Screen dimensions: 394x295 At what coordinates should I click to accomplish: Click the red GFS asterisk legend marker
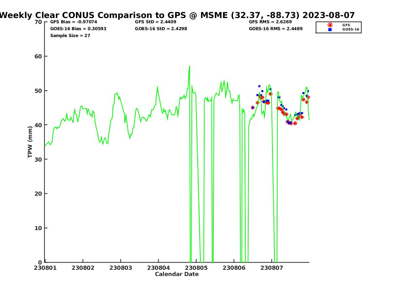pyautogui.click(x=330, y=25)
